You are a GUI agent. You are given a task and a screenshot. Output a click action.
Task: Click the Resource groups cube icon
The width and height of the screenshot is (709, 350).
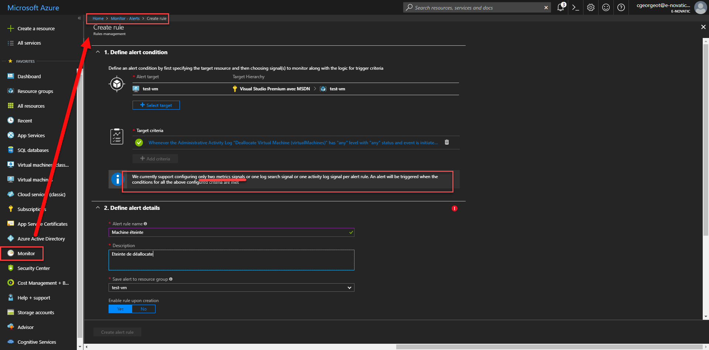click(x=11, y=91)
